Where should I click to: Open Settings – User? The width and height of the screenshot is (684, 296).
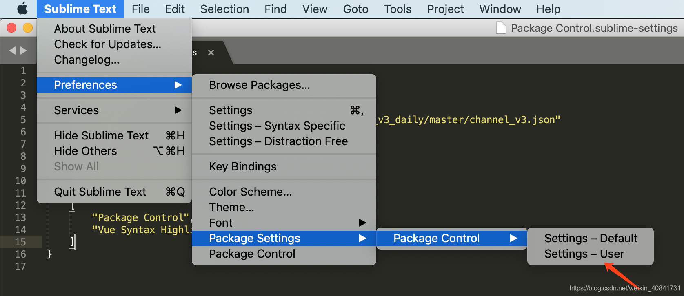[591, 254]
